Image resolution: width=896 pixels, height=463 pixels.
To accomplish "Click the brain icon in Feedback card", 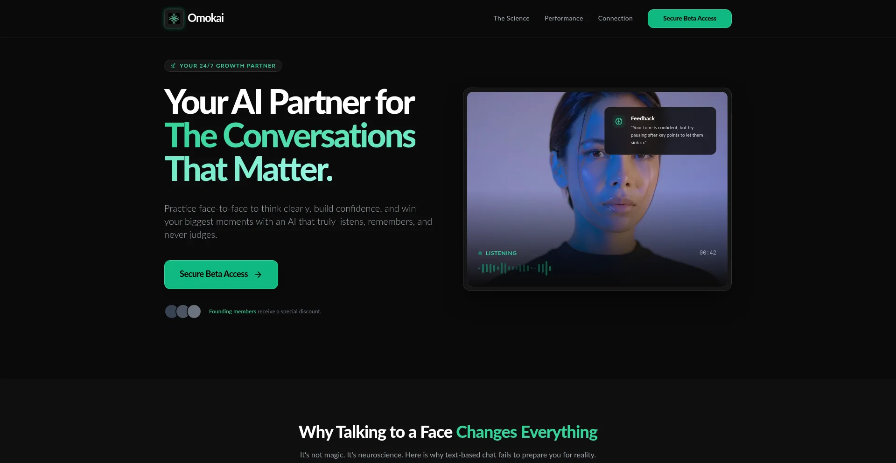I will [x=618, y=121].
